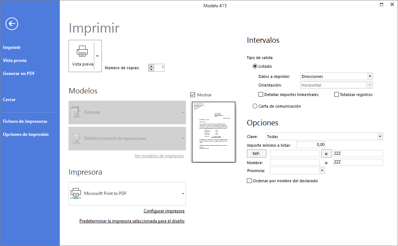
Task: Open the Vista previa button dropdown arrow
Action: click(98, 56)
